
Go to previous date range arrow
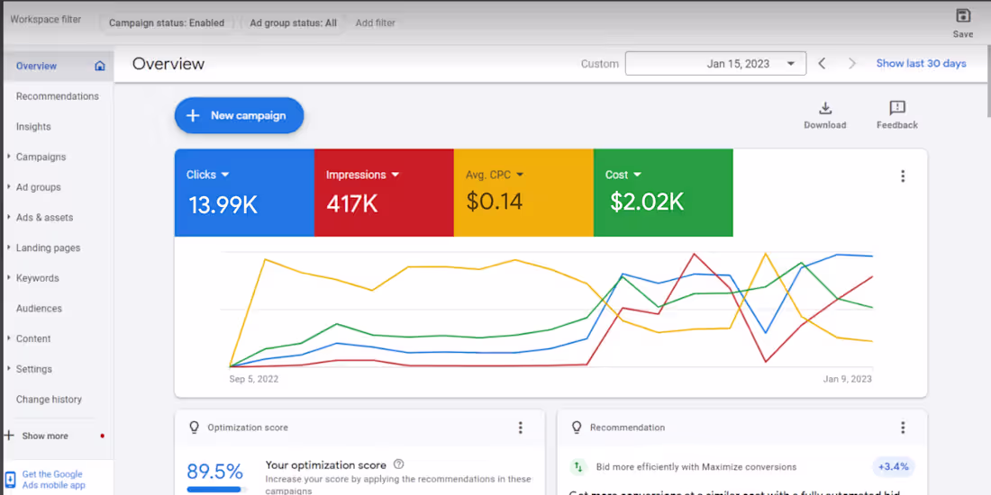(822, 63)
